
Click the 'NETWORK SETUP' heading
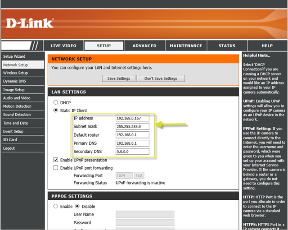pyautogui.click(x=72, y=59)
